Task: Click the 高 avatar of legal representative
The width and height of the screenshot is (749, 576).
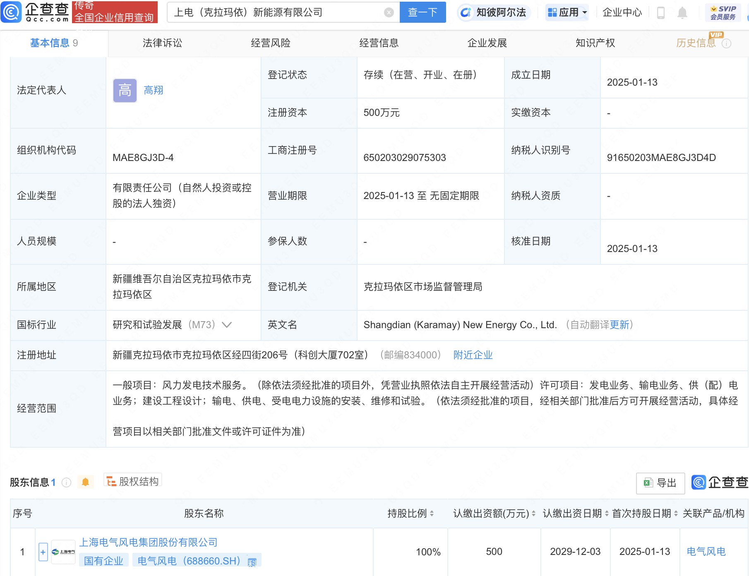Action: click(x=125, y=90)
